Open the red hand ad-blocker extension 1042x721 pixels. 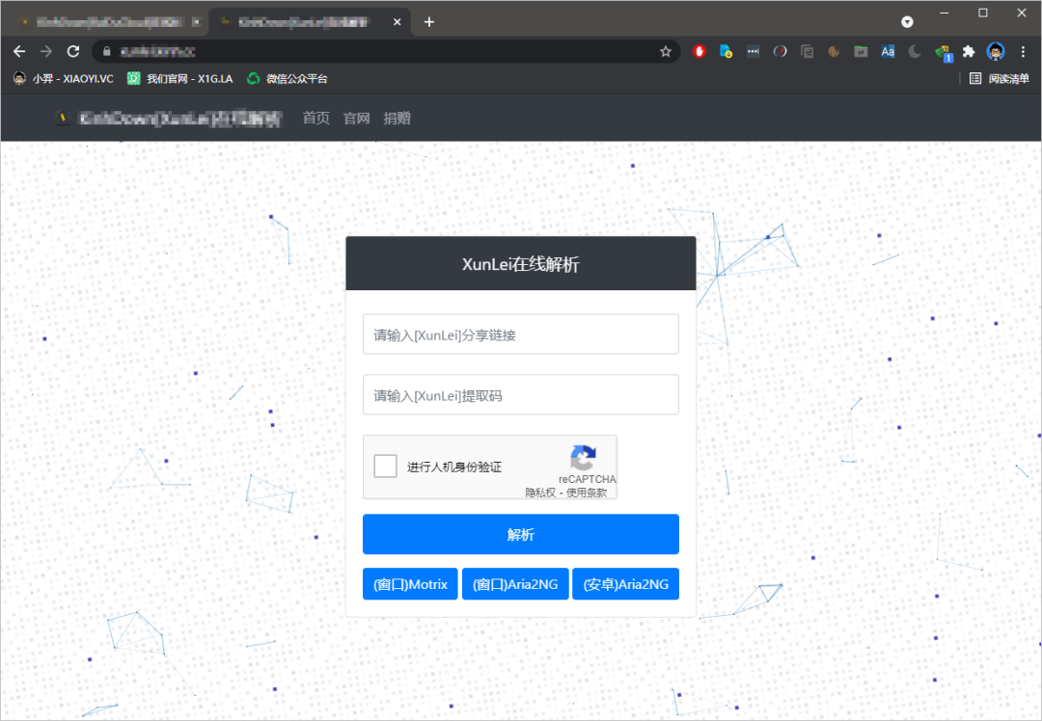699,51
